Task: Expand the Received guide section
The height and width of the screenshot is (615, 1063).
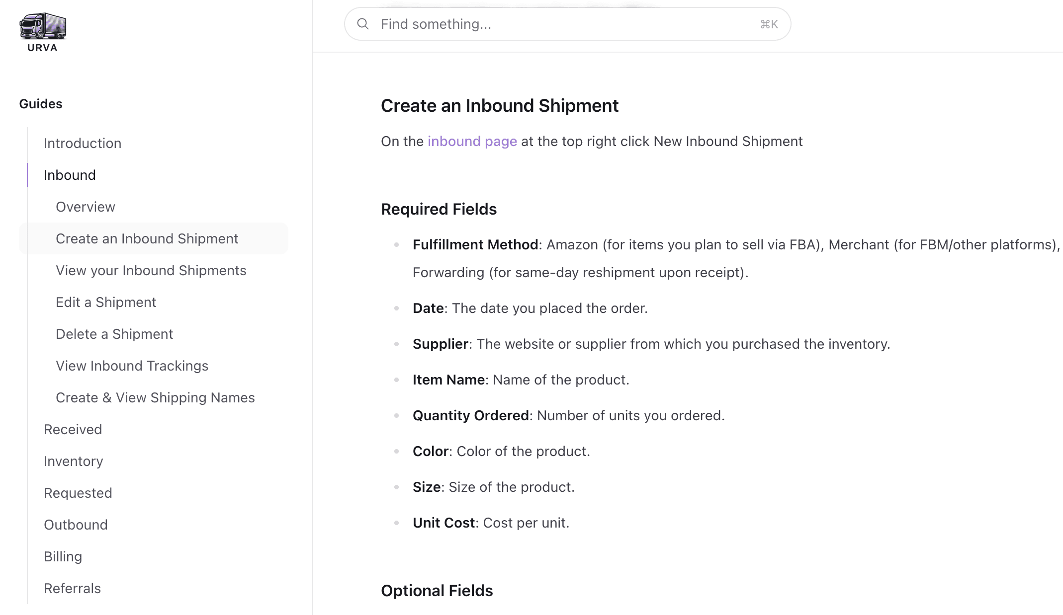Action: 73,429
